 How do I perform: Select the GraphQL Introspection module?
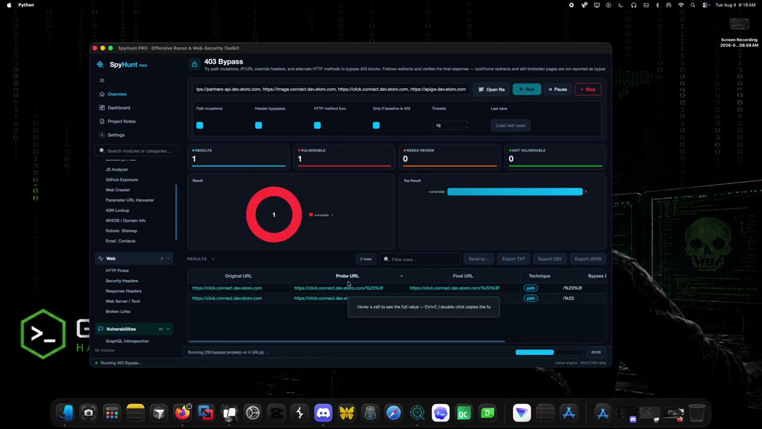(x=127, y=341)
